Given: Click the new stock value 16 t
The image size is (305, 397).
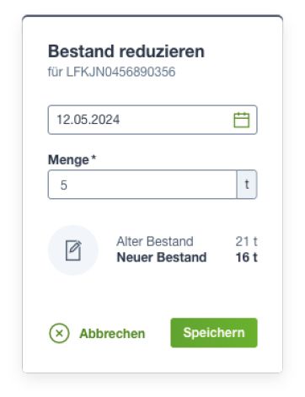Looking at the screenshot, I should (x=246, y=257).
